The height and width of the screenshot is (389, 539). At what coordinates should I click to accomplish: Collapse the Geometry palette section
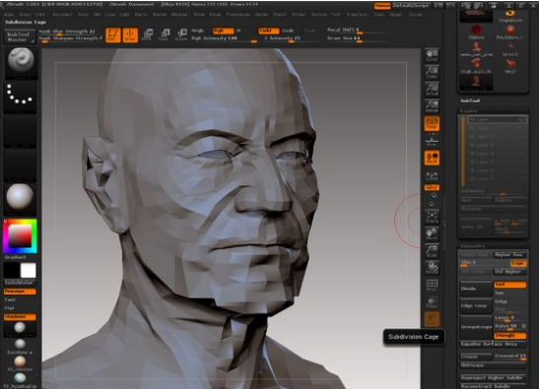tap(473, 245)
